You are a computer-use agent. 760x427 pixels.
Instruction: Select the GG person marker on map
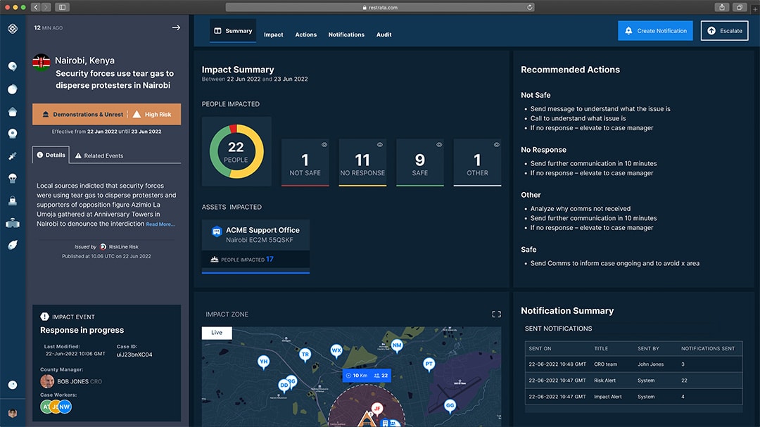tap(450, 406)
